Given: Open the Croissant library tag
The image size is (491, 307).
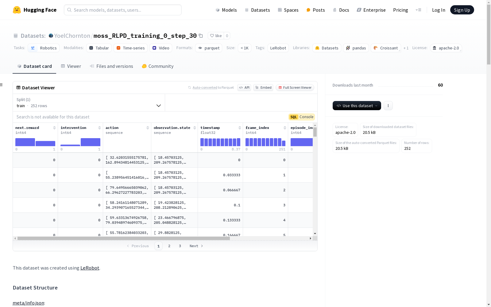Looking at the screenshot, I should [386, 48].
